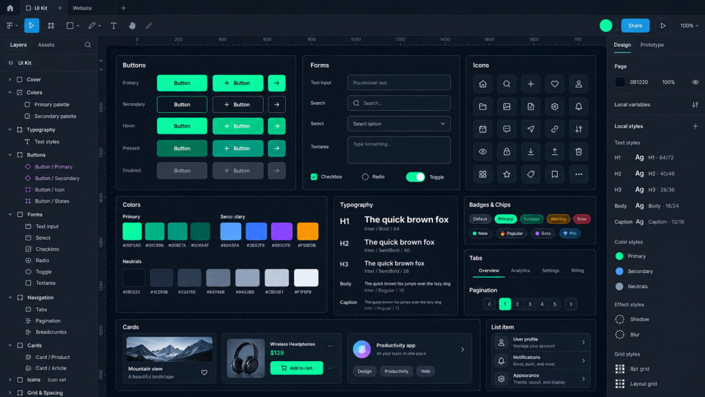Click the heart icon in Icons panel

(x=554, y=83)
